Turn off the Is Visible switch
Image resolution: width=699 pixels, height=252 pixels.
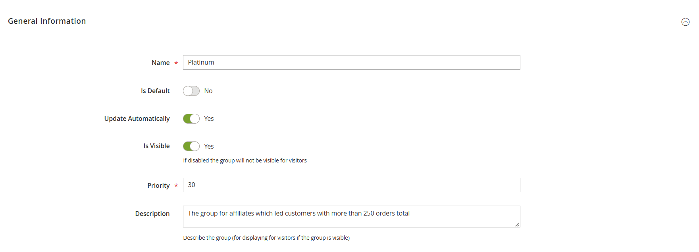(x=191, y=146)
